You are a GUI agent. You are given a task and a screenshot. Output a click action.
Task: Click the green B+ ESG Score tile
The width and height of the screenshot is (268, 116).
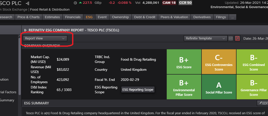(184, 61)
